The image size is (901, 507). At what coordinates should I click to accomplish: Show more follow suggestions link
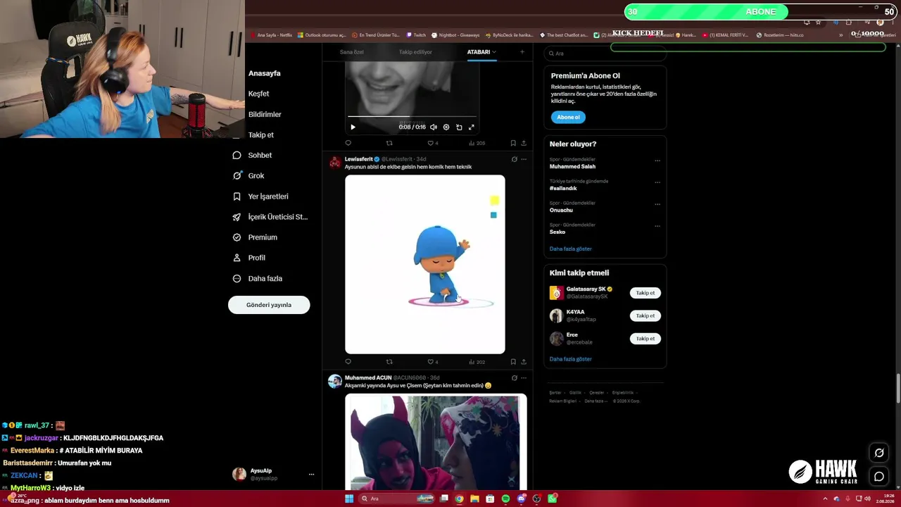[571, 359]
